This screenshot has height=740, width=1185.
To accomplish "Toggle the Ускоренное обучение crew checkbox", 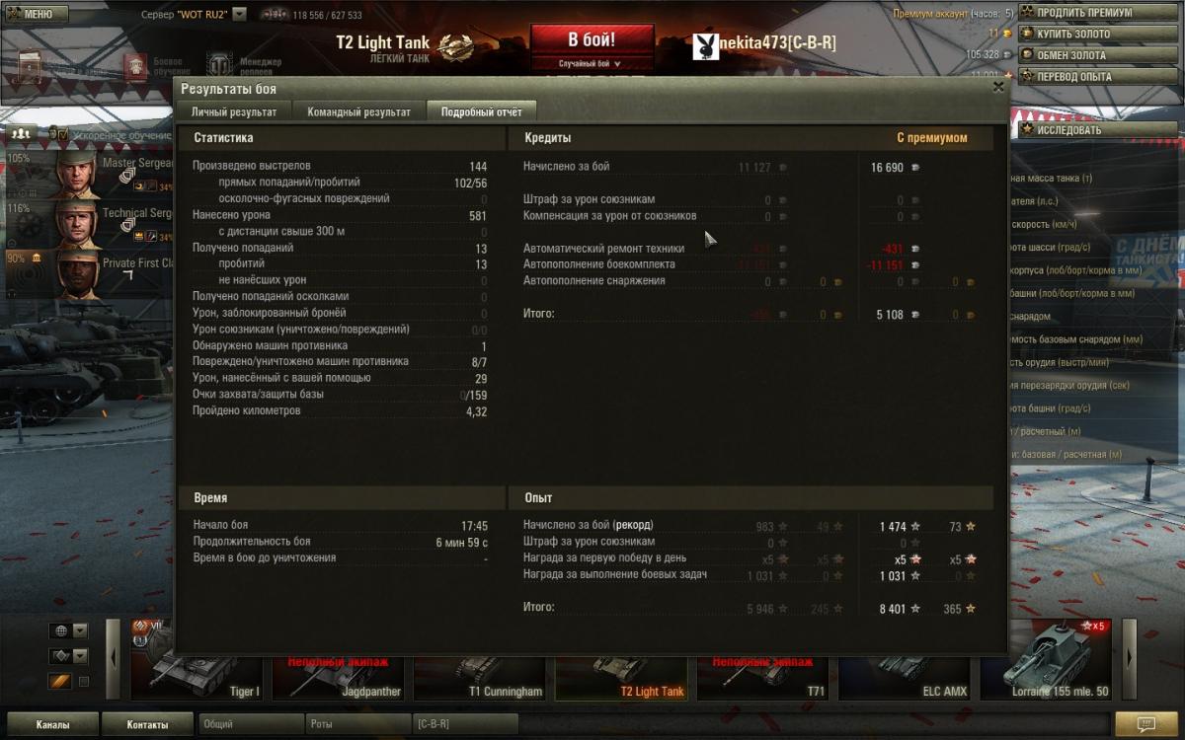I will point(63,134).
